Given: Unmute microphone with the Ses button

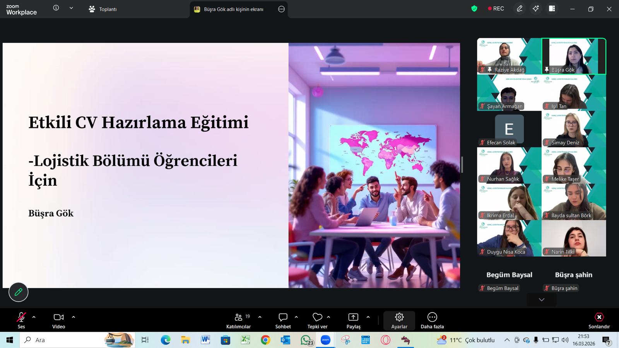Looking at the screenshot, I should (21, 321).
